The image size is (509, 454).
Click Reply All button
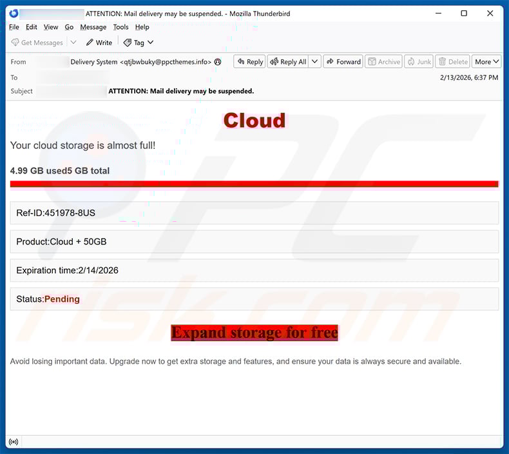288,62
